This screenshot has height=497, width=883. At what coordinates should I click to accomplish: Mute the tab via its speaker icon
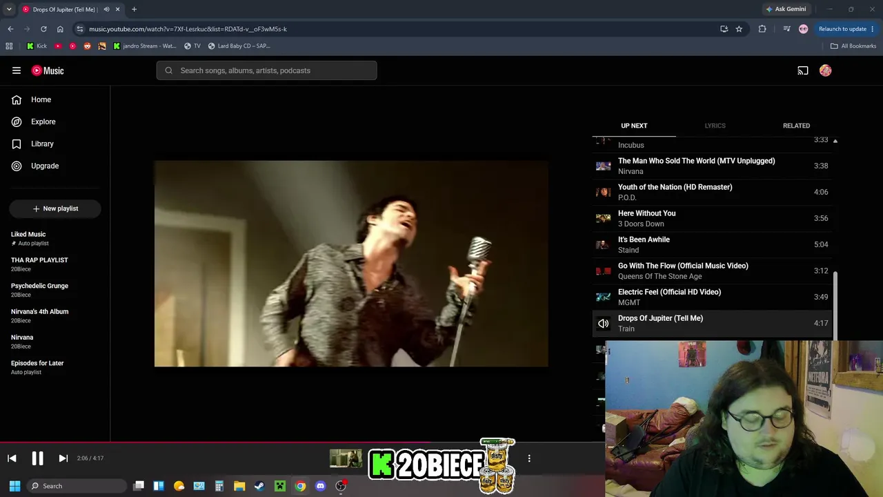[x=106, y=10]
